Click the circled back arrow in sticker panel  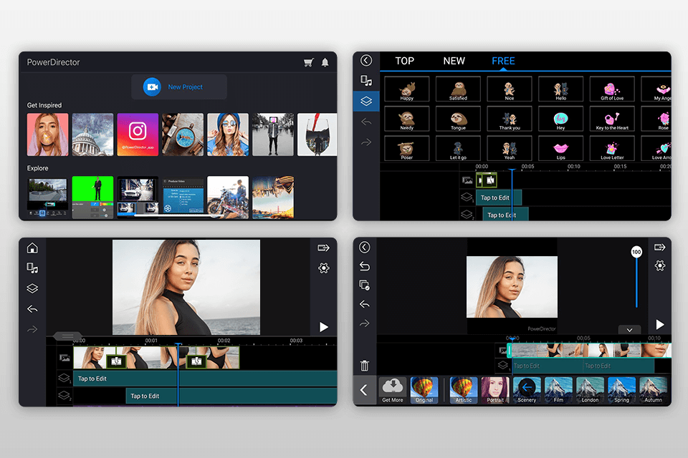(x=366, y=61)
